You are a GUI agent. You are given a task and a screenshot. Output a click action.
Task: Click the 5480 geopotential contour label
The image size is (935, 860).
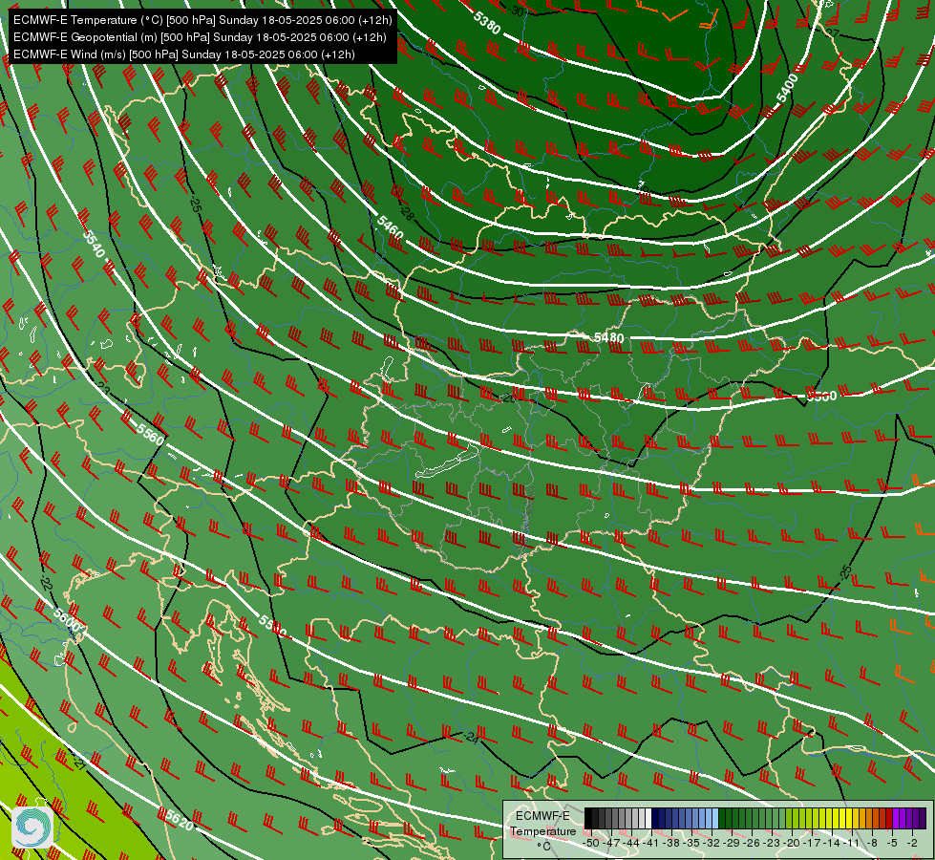pyautogui.click(x=608, y=338)
